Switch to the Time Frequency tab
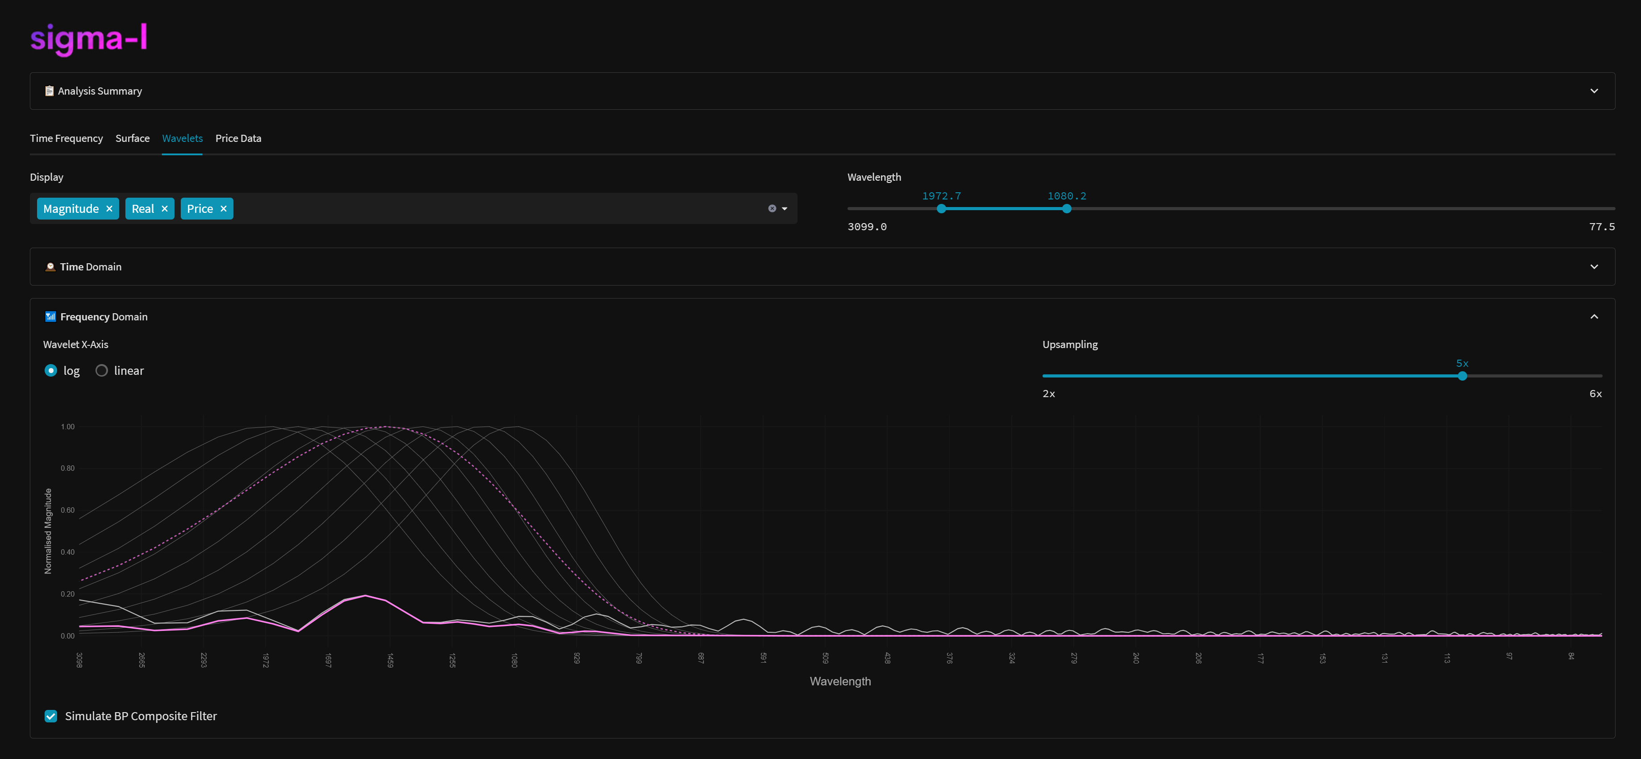Image resolution: width=1641 pixels, height=759 pixels. [x=66, y=138]
